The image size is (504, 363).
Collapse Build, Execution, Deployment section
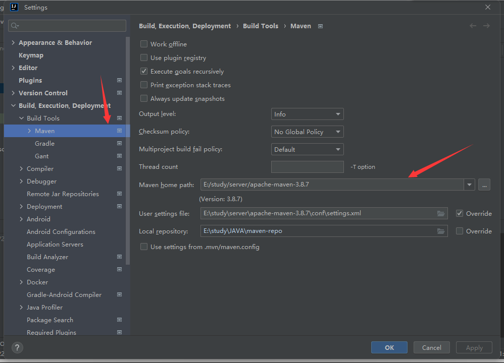[x=13, y=105]
